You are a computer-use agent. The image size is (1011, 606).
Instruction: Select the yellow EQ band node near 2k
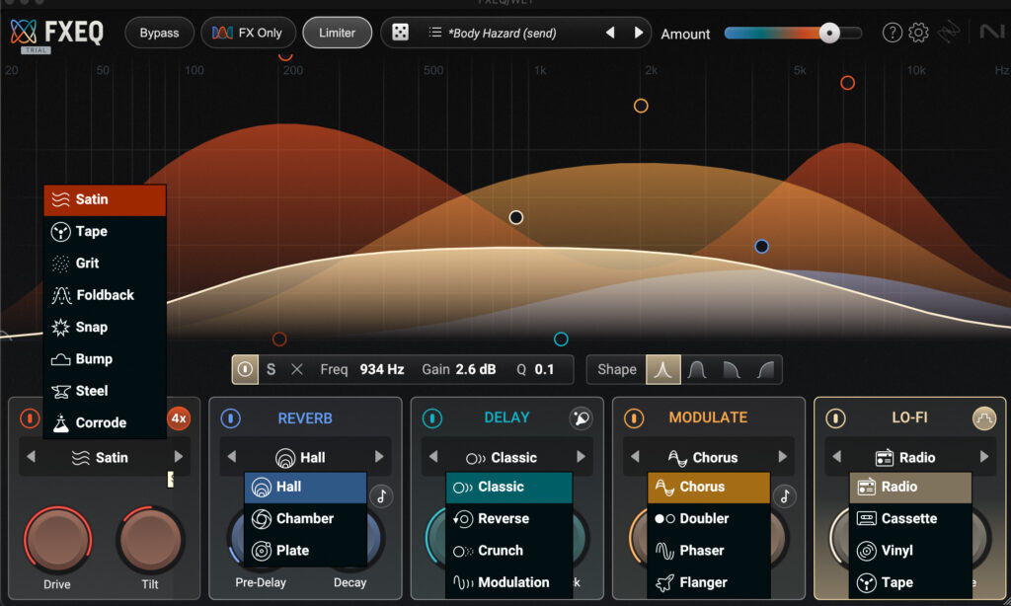[x=640, y=106]
